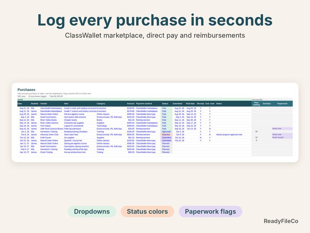
Task: Select the Chapter books item cell
Action: [x=71, y=120]
